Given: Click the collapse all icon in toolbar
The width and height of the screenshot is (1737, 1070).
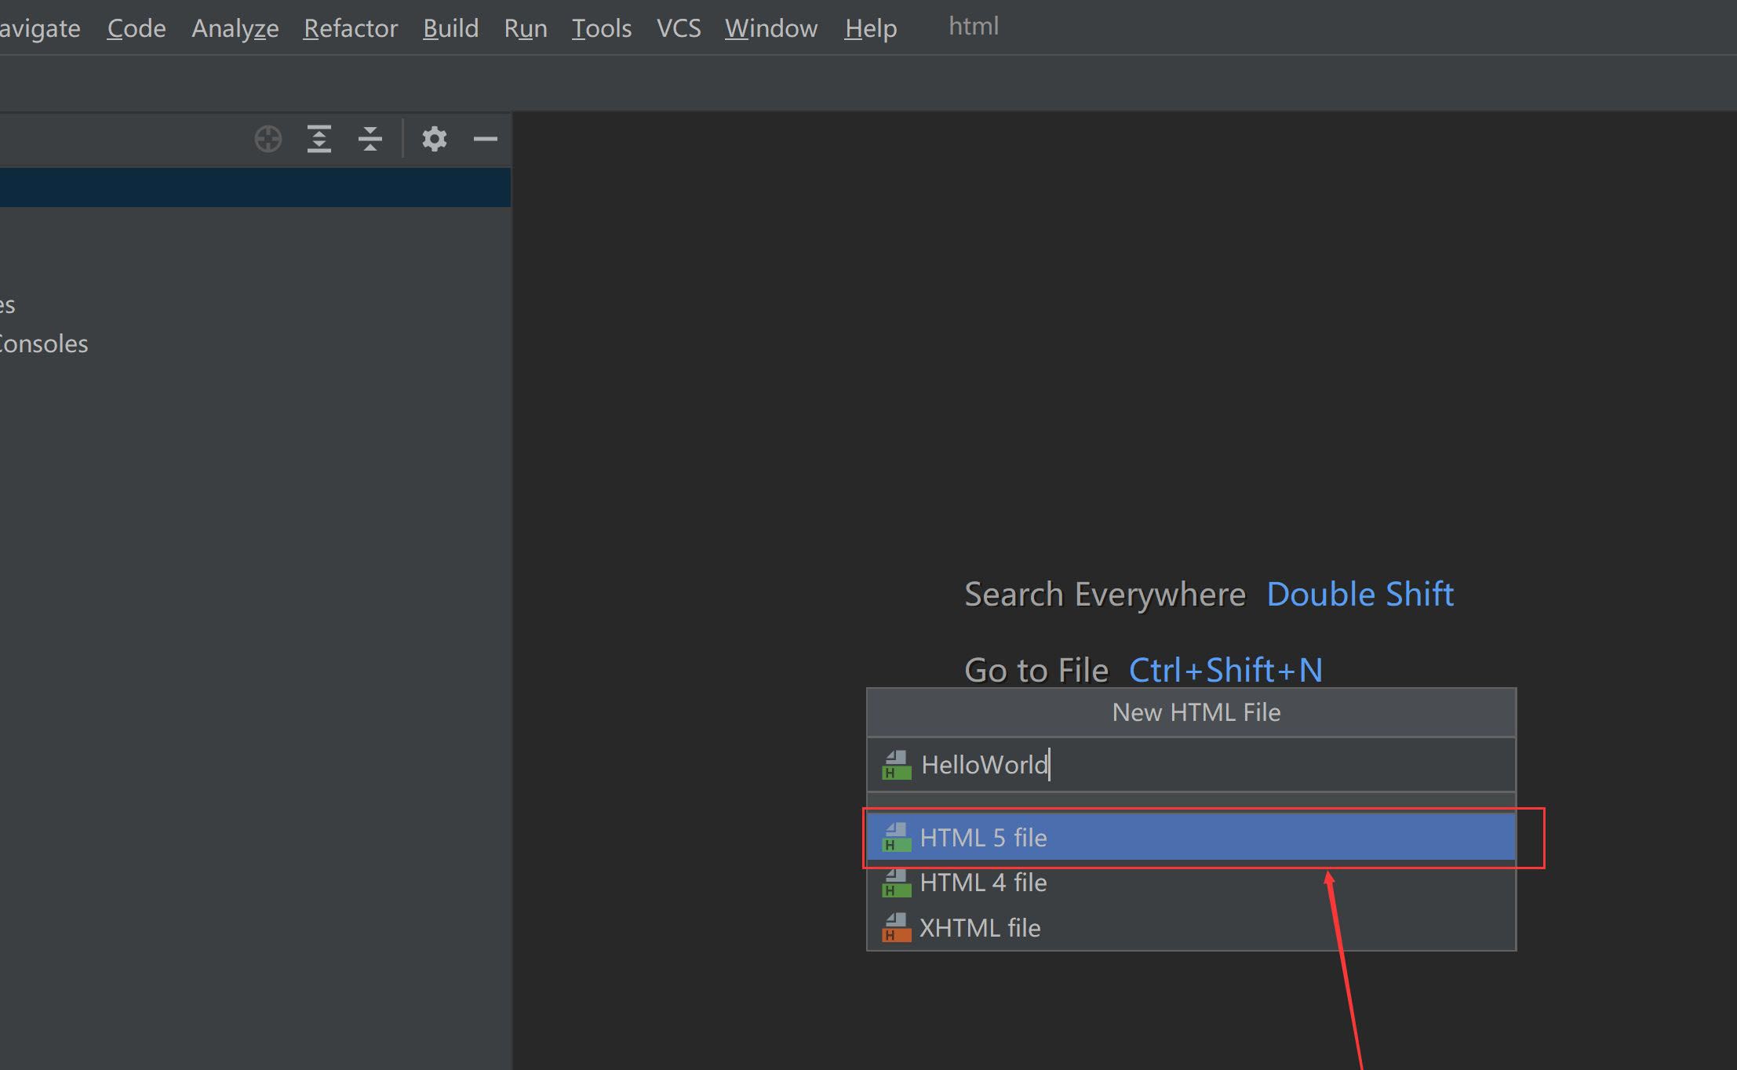Looking at the screenshot, I should [371, 136].
